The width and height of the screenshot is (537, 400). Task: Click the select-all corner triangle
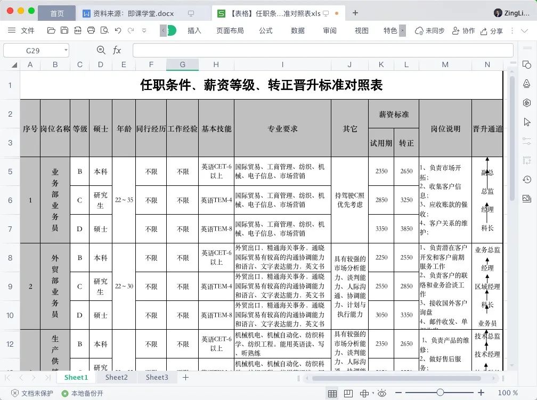coord(14,65)
